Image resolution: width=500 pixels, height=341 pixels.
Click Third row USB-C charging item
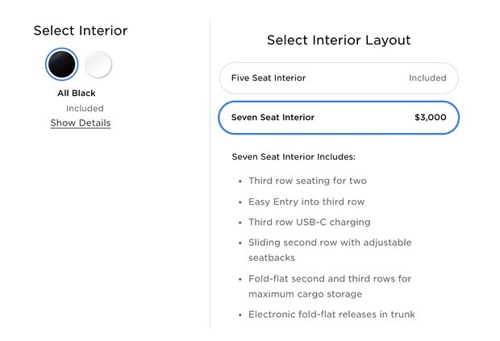pos(310,222)
